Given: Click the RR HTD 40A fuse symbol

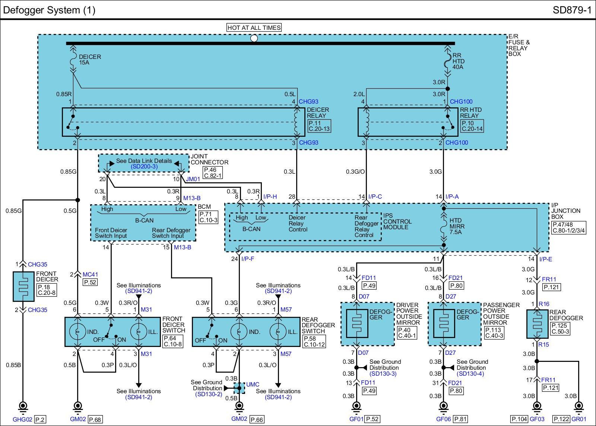Looking at the screenshot, I should coord(447,61).
